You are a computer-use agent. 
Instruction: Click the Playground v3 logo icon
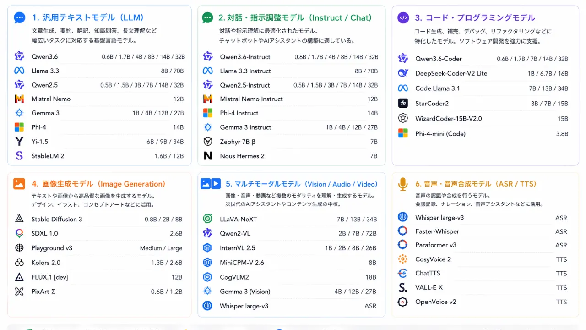point(19,248)
